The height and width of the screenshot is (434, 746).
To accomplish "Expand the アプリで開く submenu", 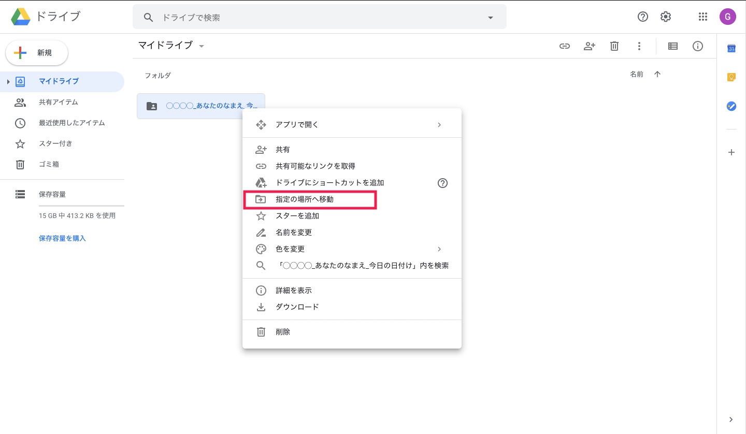I will tap(439, 125).
